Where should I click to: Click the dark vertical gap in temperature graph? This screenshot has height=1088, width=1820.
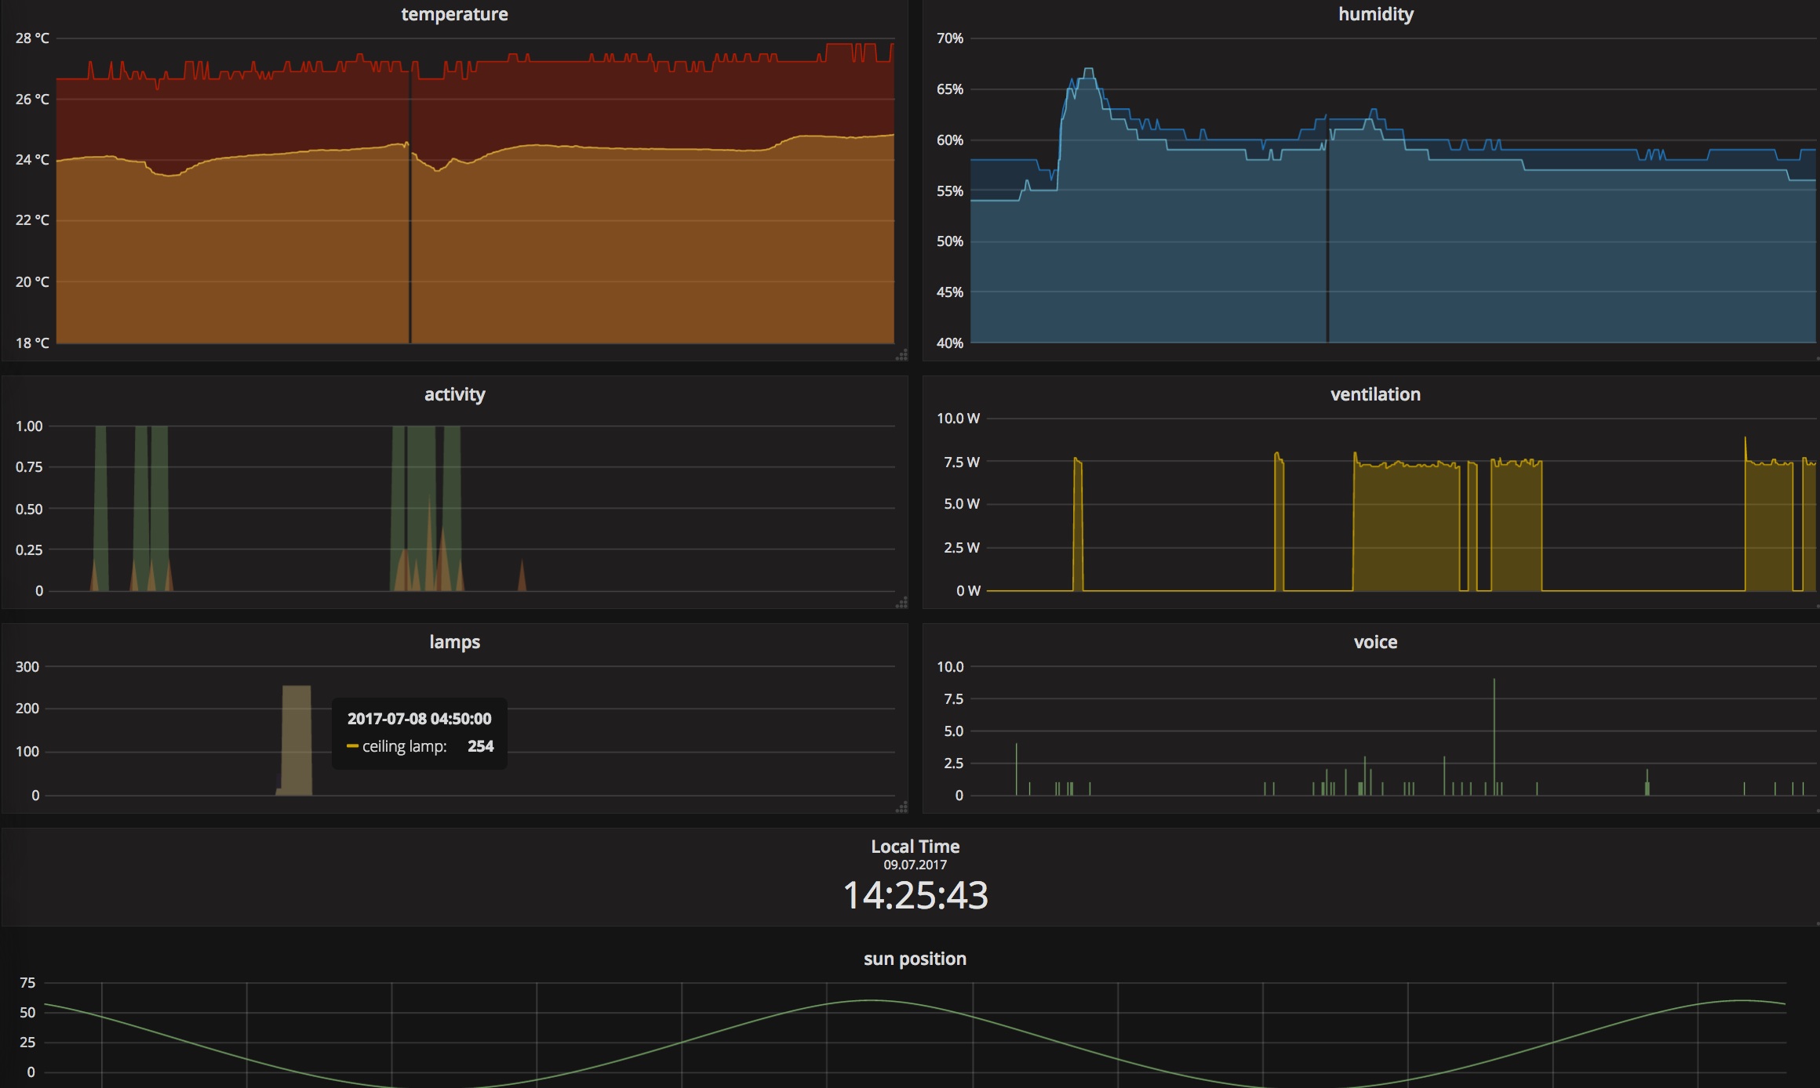(409, 235)
